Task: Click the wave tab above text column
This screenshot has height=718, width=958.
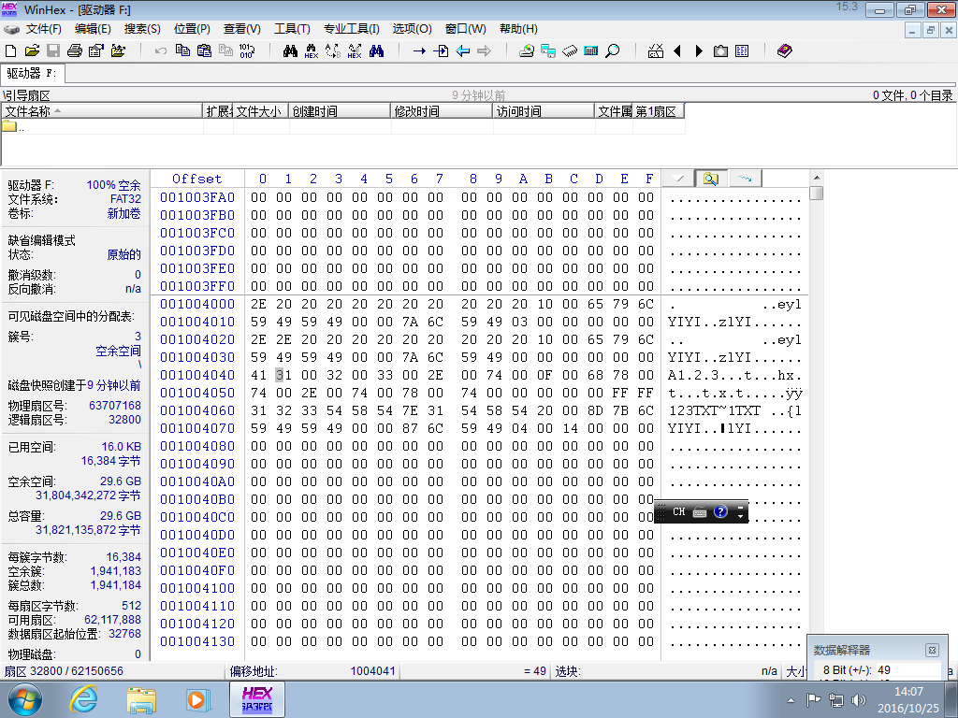Action: click(x=744, y=179)
